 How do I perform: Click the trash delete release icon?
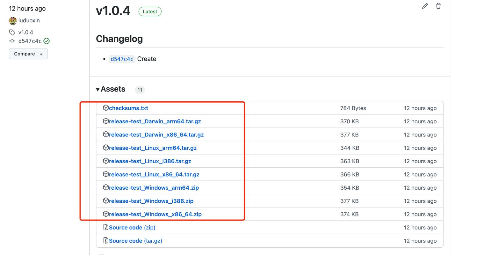(x=438, y=6)
